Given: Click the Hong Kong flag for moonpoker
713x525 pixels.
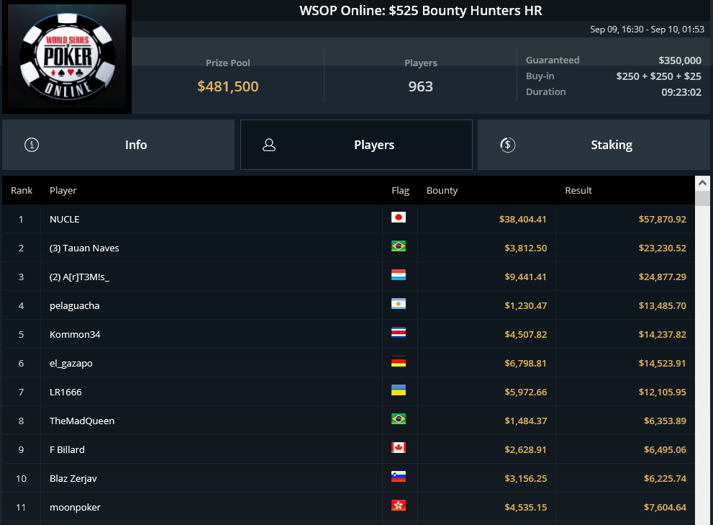Looking at the screenshot, I should tap(399, 506).
